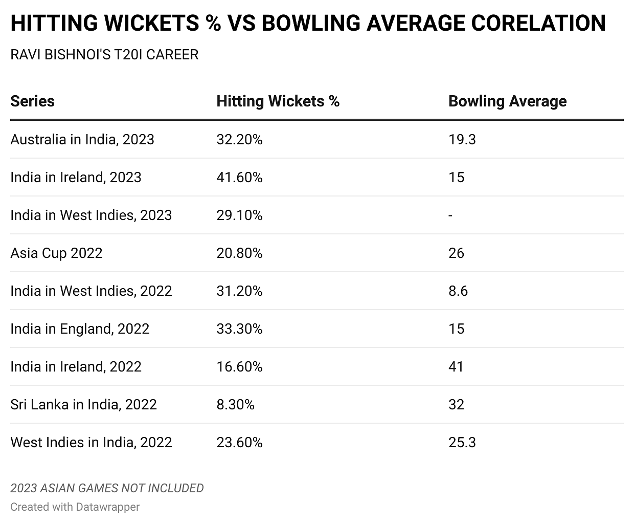Click the Series column header
Image resolution: width=634 pixels, height=524 pixels.
pyautogui.click(x=32, y=101)
